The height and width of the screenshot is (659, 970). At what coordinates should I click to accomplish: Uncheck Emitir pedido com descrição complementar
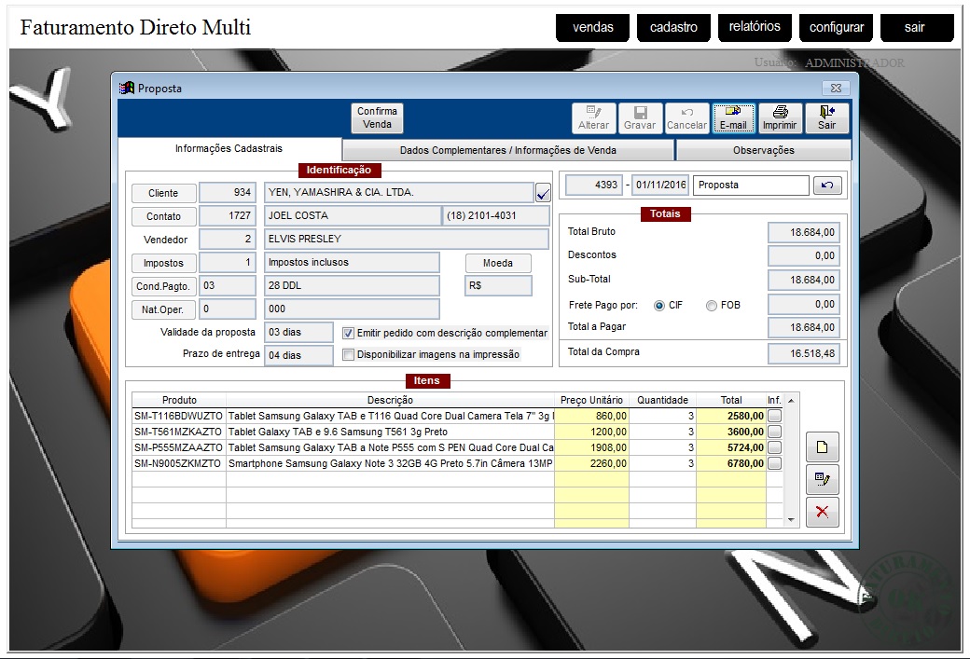click(x=349, y=333)
